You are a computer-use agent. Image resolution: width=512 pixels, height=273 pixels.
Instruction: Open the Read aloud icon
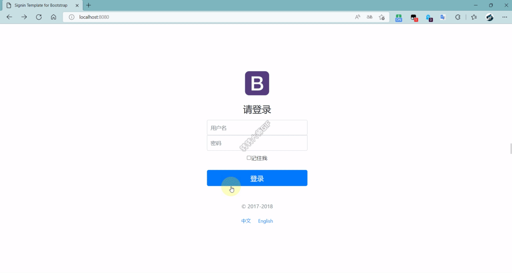coord(358,17)
